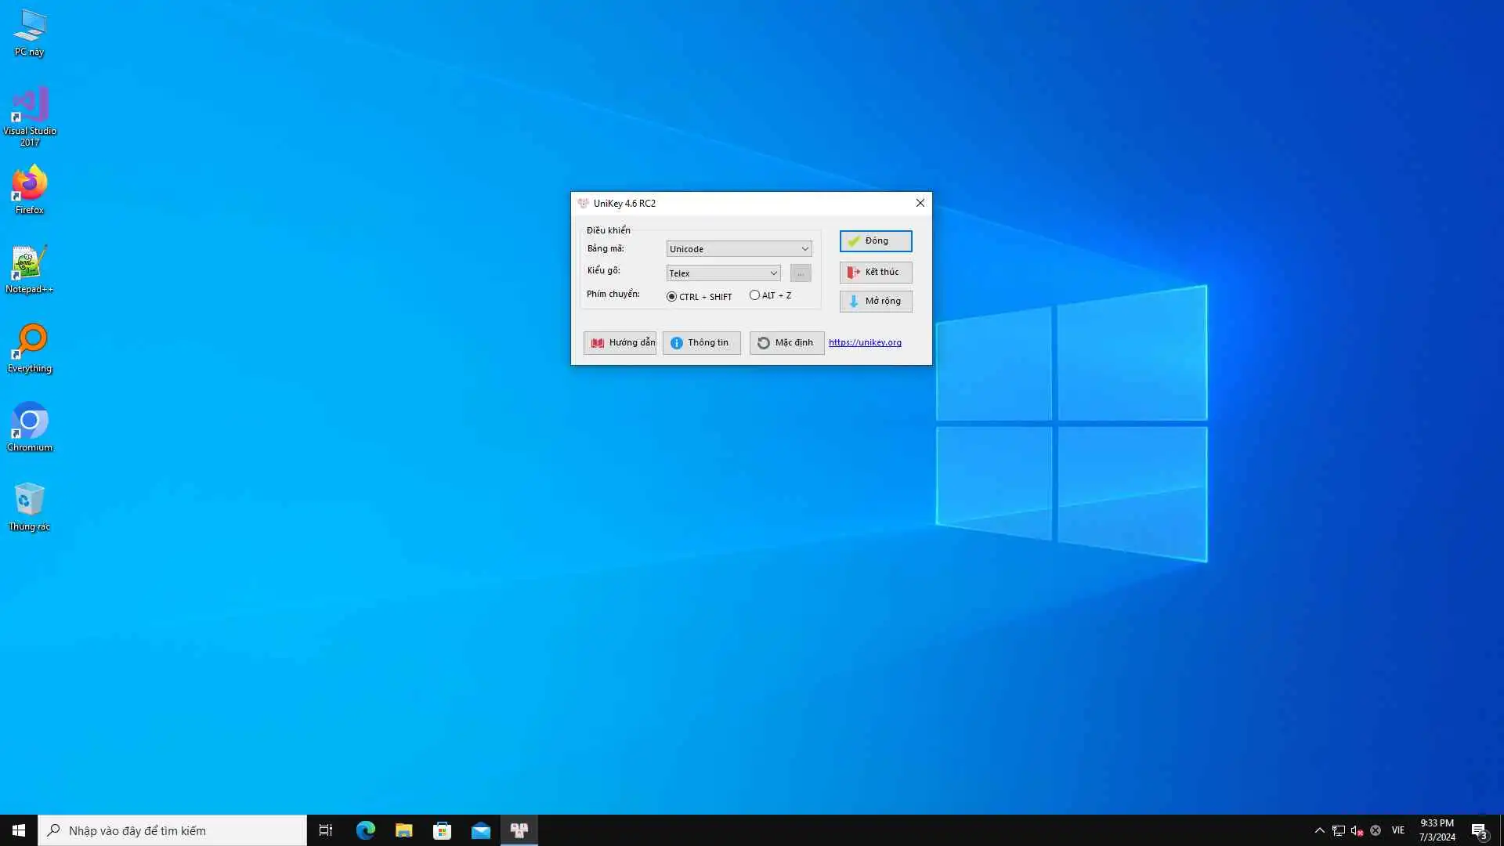
Task: Click the Đóng button
Action: tap(876, 241)
